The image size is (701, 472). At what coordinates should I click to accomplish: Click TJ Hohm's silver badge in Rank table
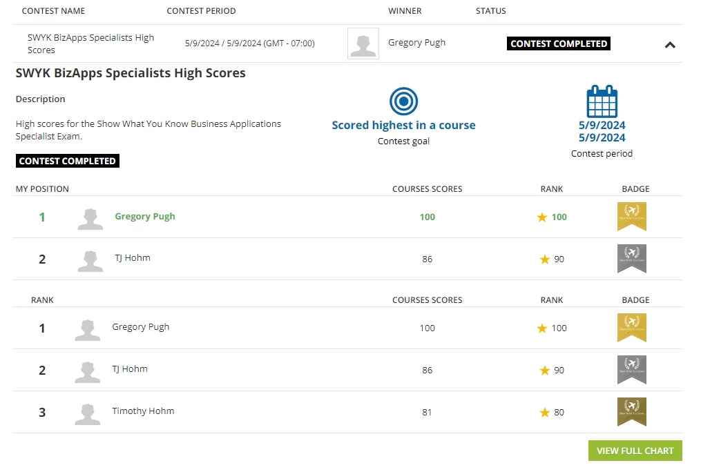631,370
